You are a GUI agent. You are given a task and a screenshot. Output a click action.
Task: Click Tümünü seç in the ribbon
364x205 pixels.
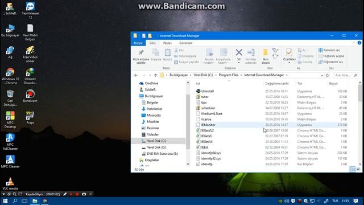pyautogui.click(x=329, y=50)
